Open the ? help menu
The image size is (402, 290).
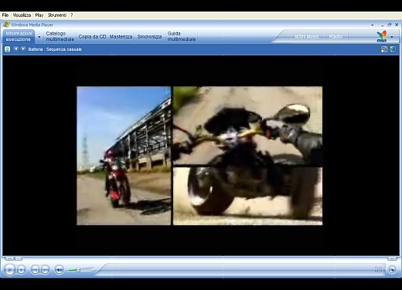(72, 15)
